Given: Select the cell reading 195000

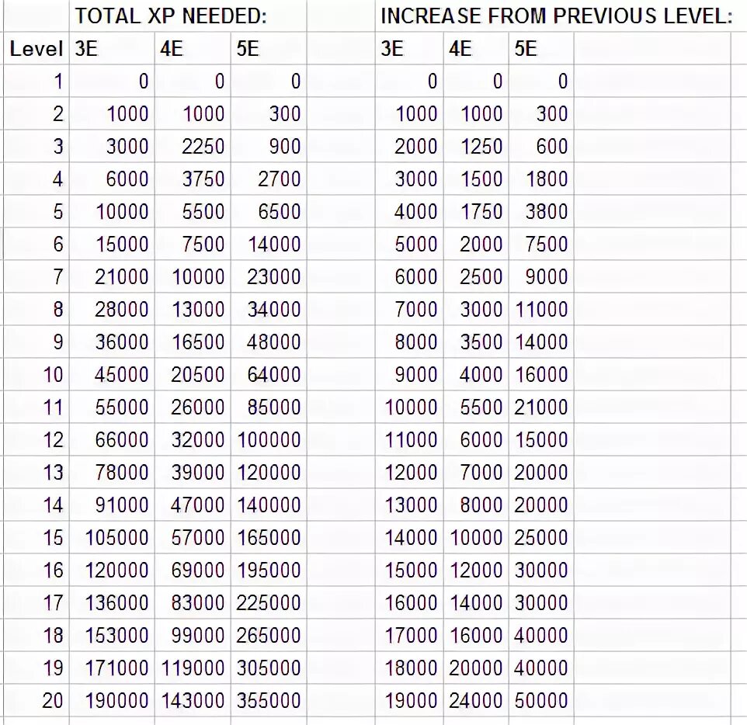Looking at the screenshot, I should 269,570.
